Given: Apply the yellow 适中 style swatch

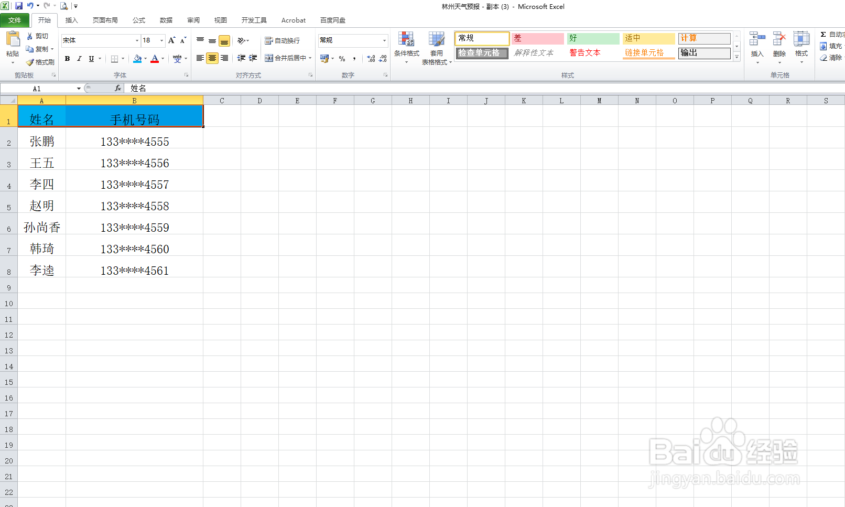Looking at the screenshot, I should (648, 38).
